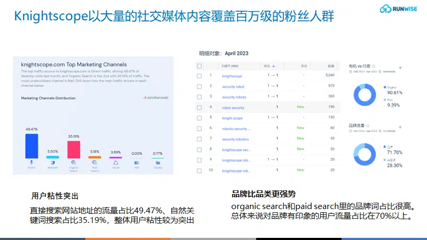Click the Marketing Channels Distribution heading

[48, 98]
